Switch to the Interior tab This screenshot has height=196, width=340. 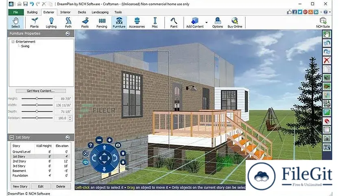pyautogui.click(x=65, y=12)
